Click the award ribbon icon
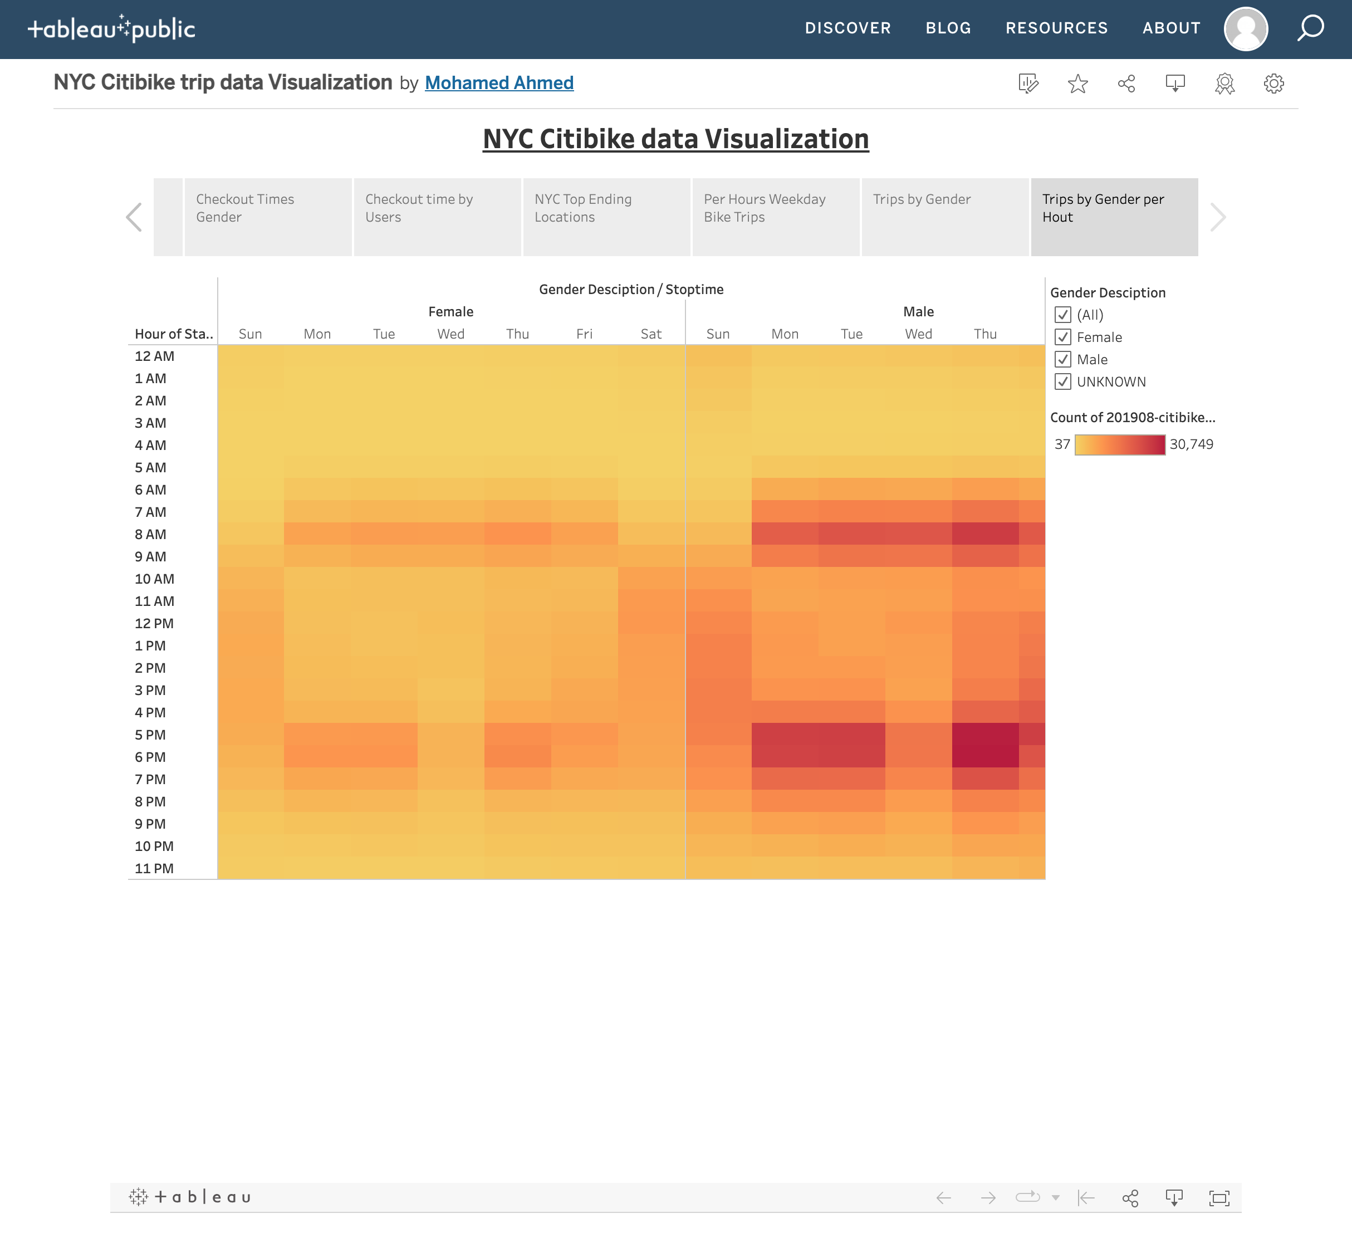Viewport: 1352px width, 1233px height. 1224,83
